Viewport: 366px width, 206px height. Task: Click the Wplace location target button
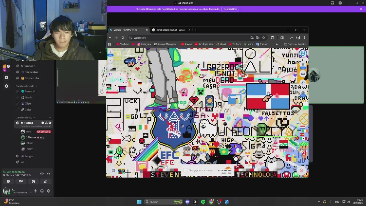(x=301, y=170)
